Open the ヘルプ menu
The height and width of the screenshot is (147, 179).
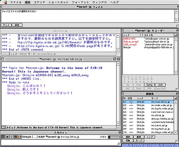tap(114, 2)
